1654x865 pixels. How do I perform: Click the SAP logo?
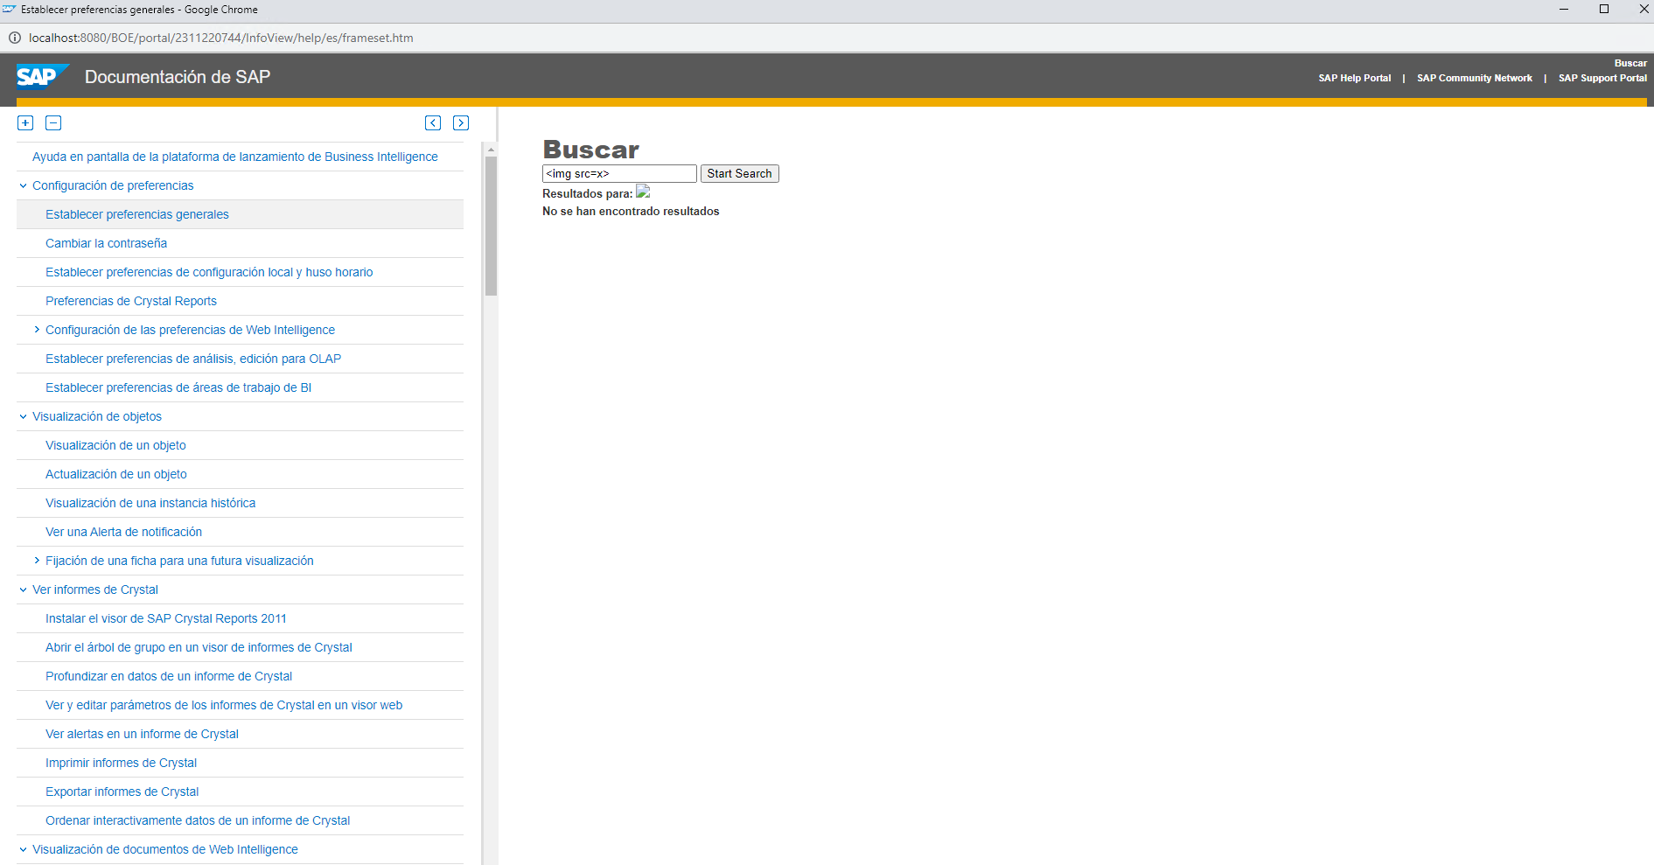tap(42, 77)
